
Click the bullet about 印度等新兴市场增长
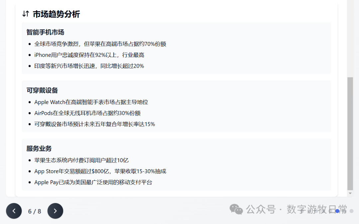[x=89, y=66]
